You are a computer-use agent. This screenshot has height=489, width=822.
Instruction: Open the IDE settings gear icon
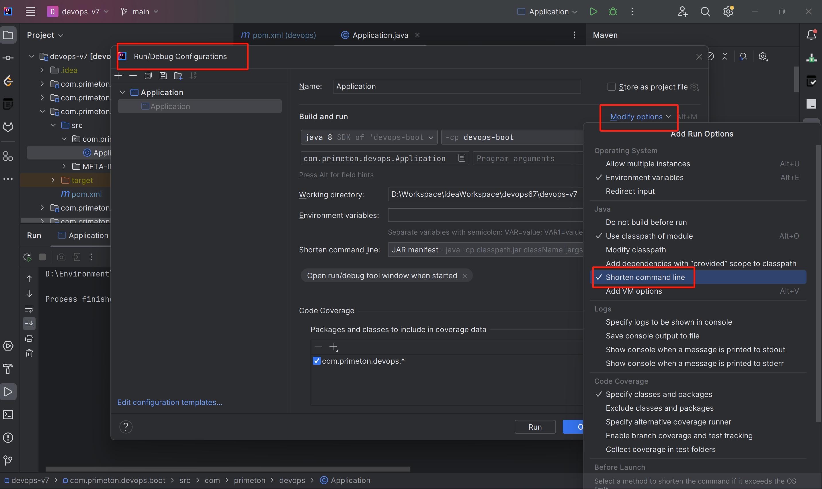point(728,11)
